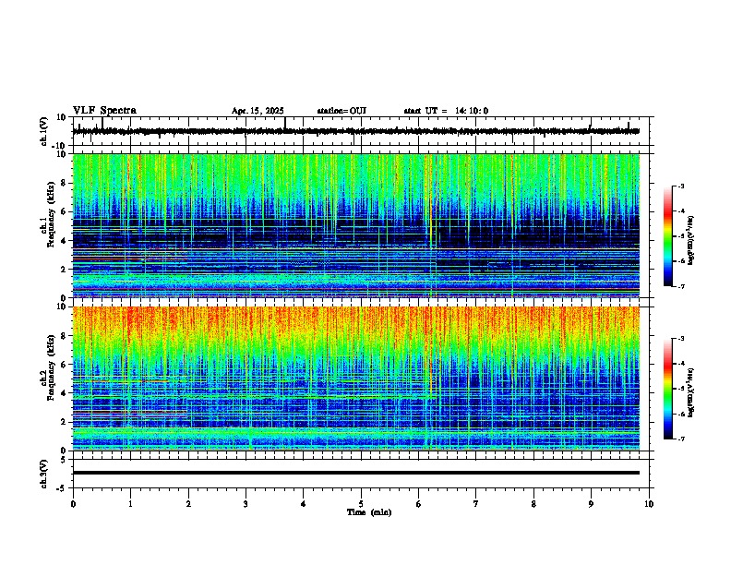The height and width of the screenshot is (565, 731).
Task: Click the "start UT = 14:10:0" header text
Action: (x=446, y=111)
